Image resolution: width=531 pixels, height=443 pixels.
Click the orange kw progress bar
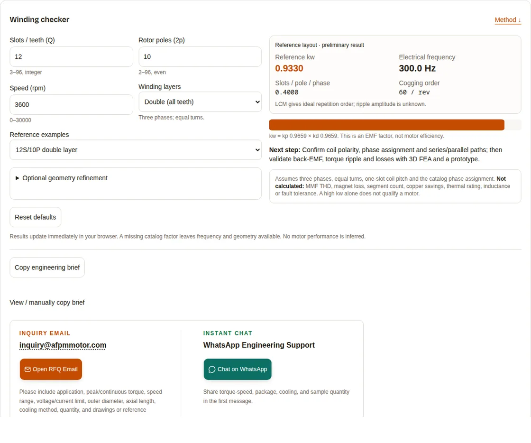pos(387,125)
